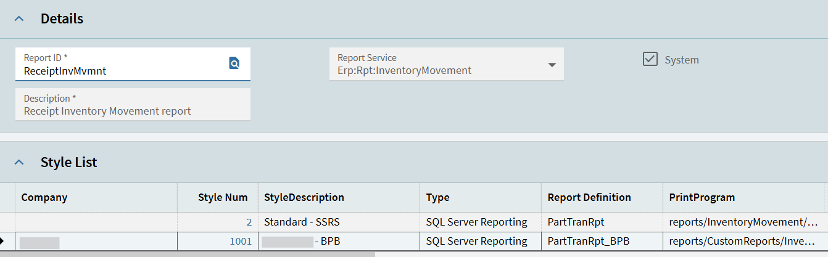828x257 pixels.
Task: Collapse the Details section chevron
Action: point(19,19)
